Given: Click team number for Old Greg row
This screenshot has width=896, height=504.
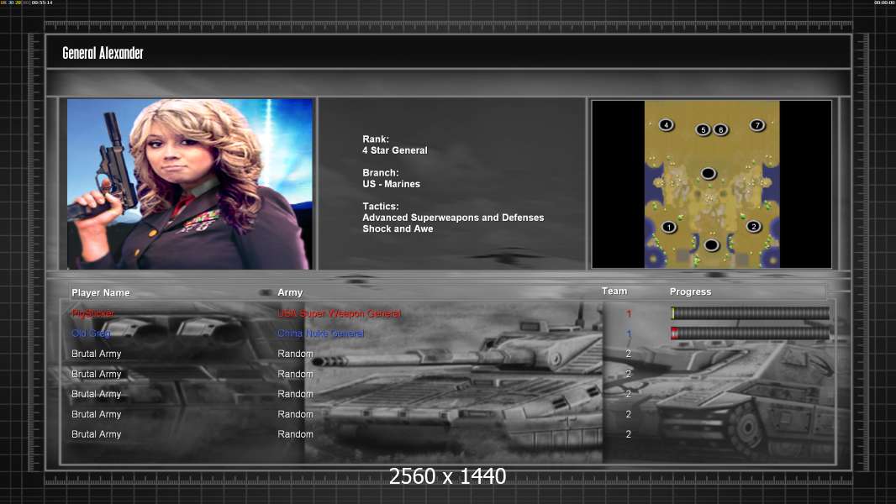Looking at the screenshot, I should pyautogui.click(x=629, y=333).
